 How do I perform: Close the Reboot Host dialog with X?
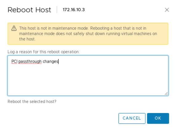click(167, 10)
